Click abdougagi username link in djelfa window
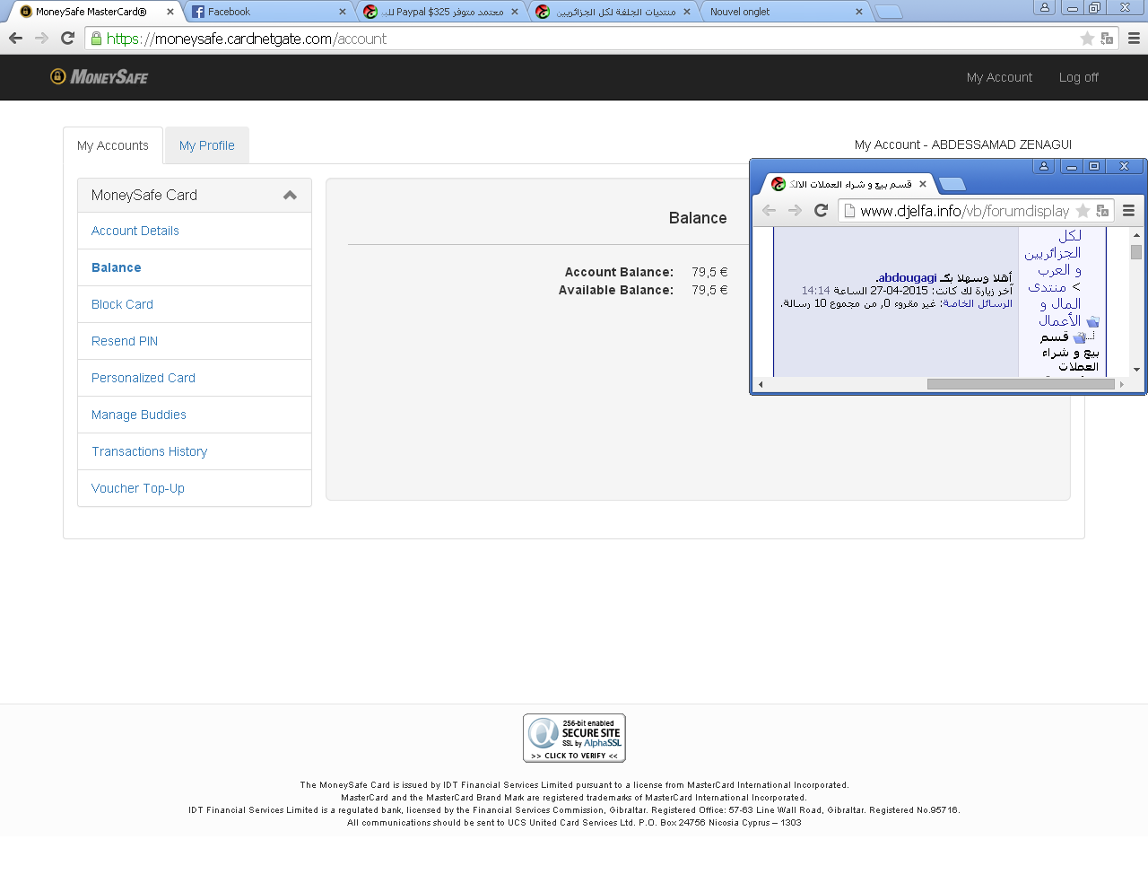The height and width of the screenshot is (892, 1148). point(907,277)
